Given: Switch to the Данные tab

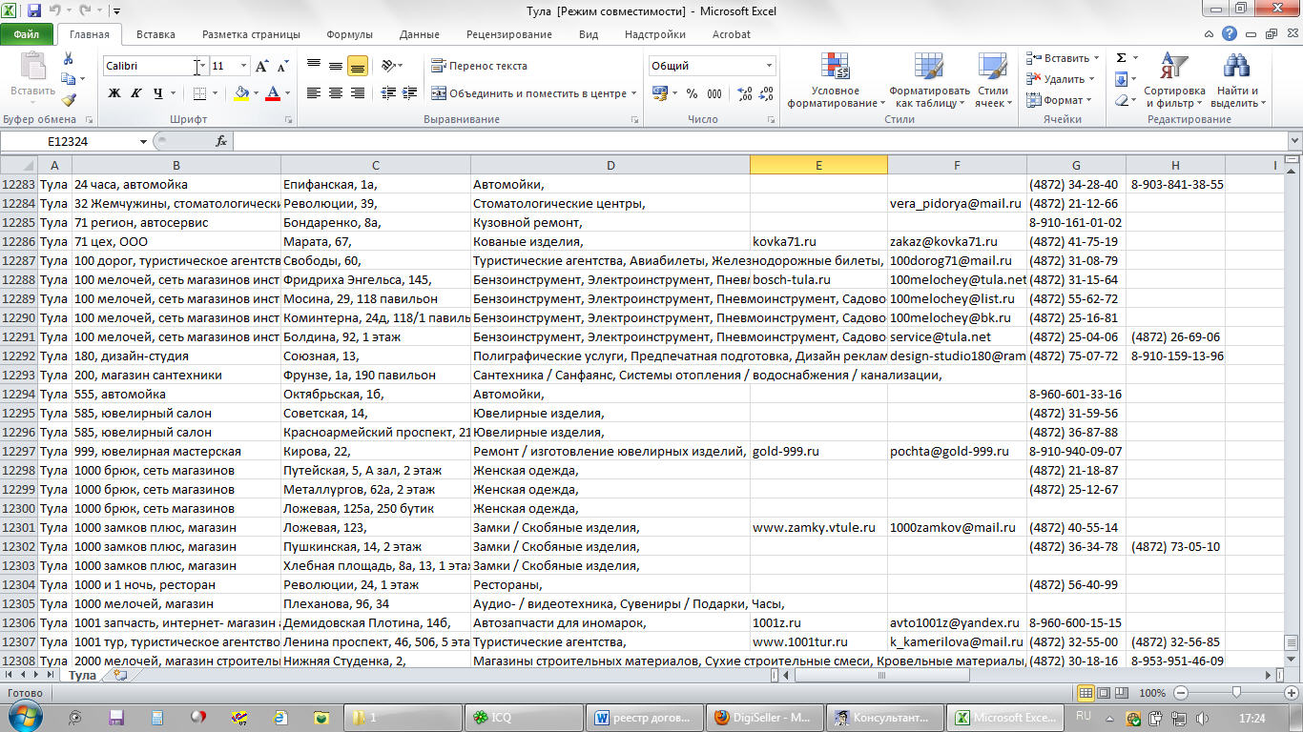Looking at the screenshot, I should [x=420, y=34].
